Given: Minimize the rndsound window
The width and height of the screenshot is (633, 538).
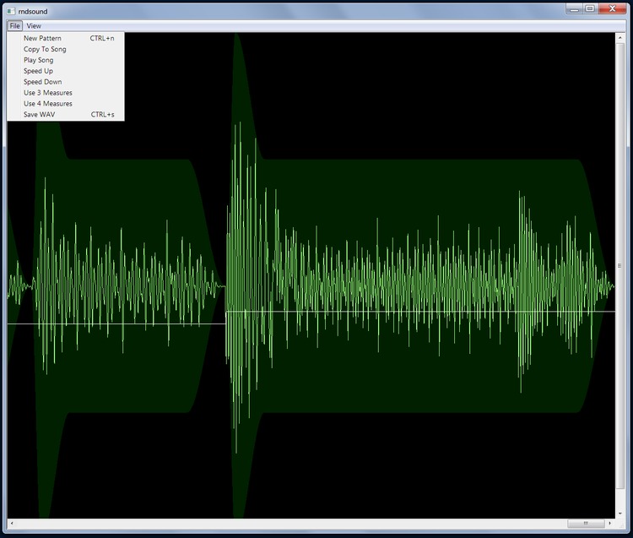Looking at the screenshot, I should [x=574, y=8].
